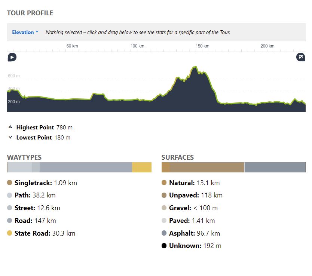Click the Singletrack brown dot
Screen dimensions: 312x276
coord(10,183)
